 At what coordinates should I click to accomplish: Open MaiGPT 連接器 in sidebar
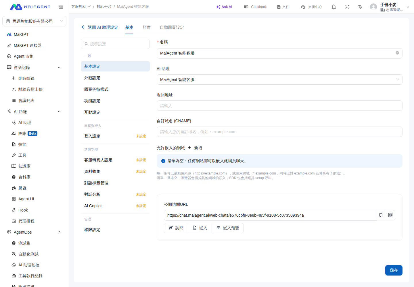34,45
